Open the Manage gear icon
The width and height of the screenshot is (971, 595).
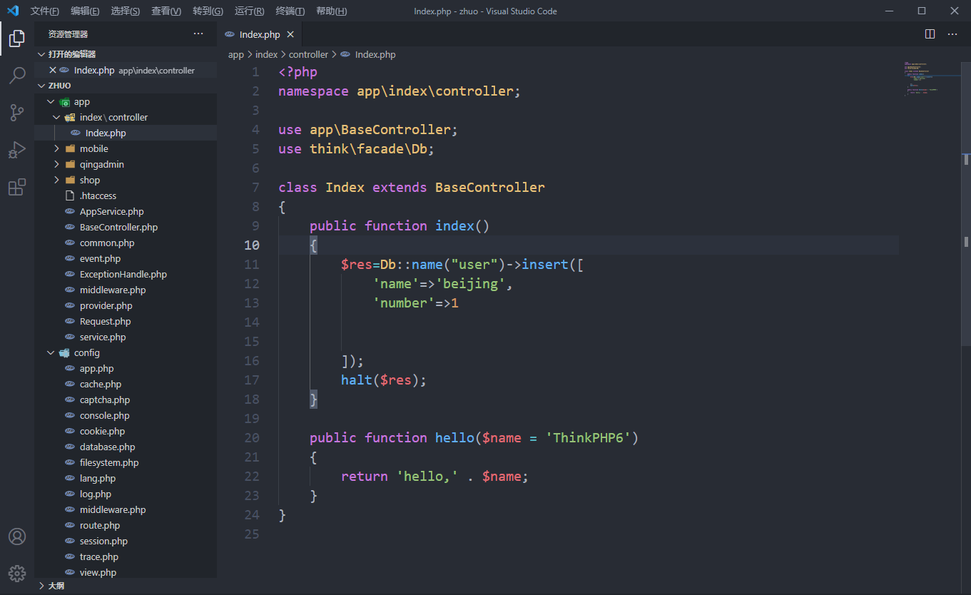(17, 573)
